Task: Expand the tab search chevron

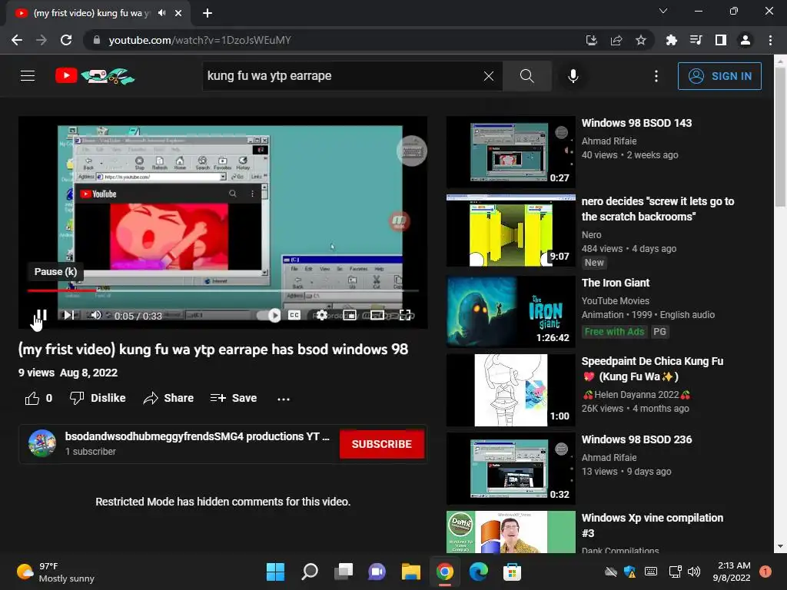Action: [663, 11]
